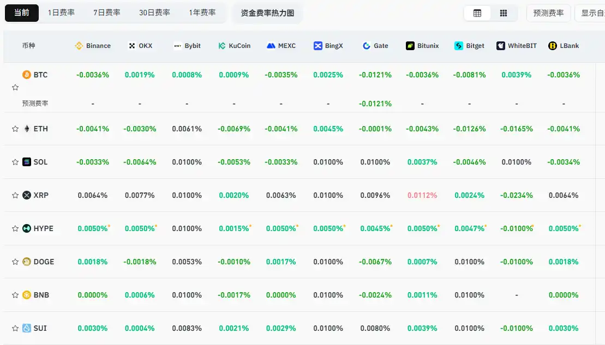Switch to the 1年费率 tab
Viewport: 605px width, 345px height.
202,13
